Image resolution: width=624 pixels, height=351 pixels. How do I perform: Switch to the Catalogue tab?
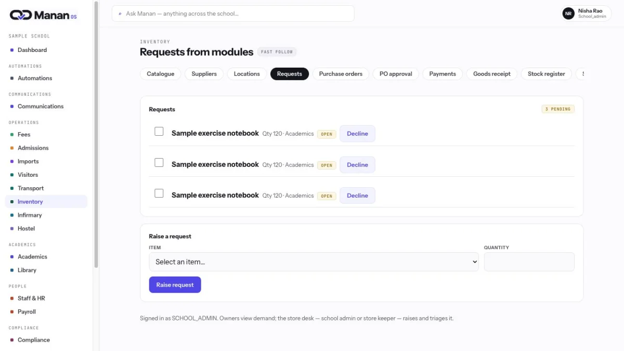click(161, 74)
